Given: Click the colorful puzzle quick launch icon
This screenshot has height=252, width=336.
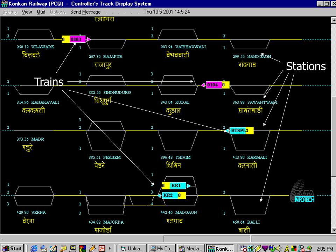Looking at the screenshot, I should [x=83, y=248].
